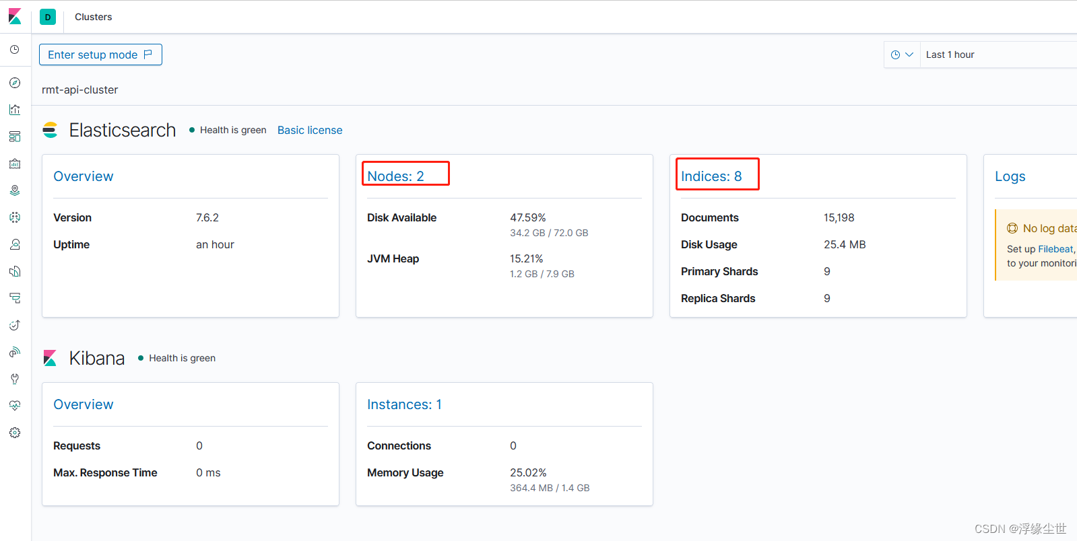Select Documents count 15,198

coord(839,217)
